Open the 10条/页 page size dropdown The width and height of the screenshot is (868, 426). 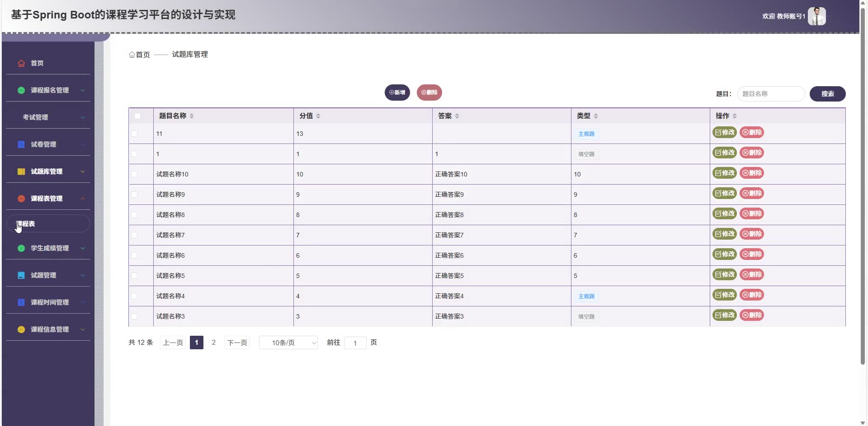288,343
